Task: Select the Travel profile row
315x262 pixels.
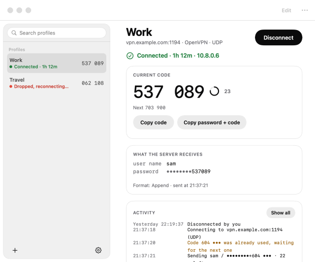Action: pos(57,83)
